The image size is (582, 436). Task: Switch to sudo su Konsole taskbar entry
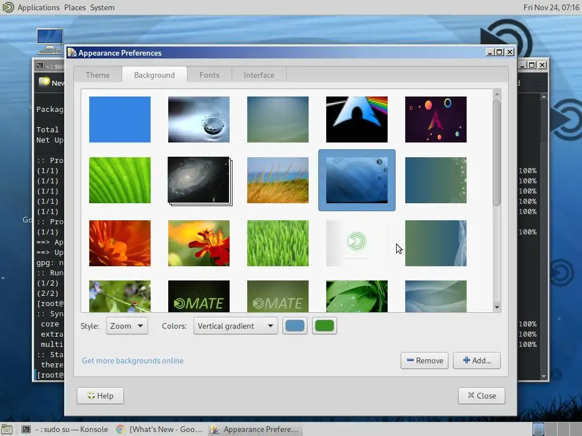pos(65,429)
